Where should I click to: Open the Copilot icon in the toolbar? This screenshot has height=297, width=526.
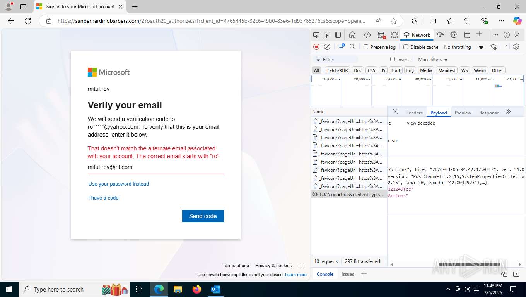pos(517,21)
